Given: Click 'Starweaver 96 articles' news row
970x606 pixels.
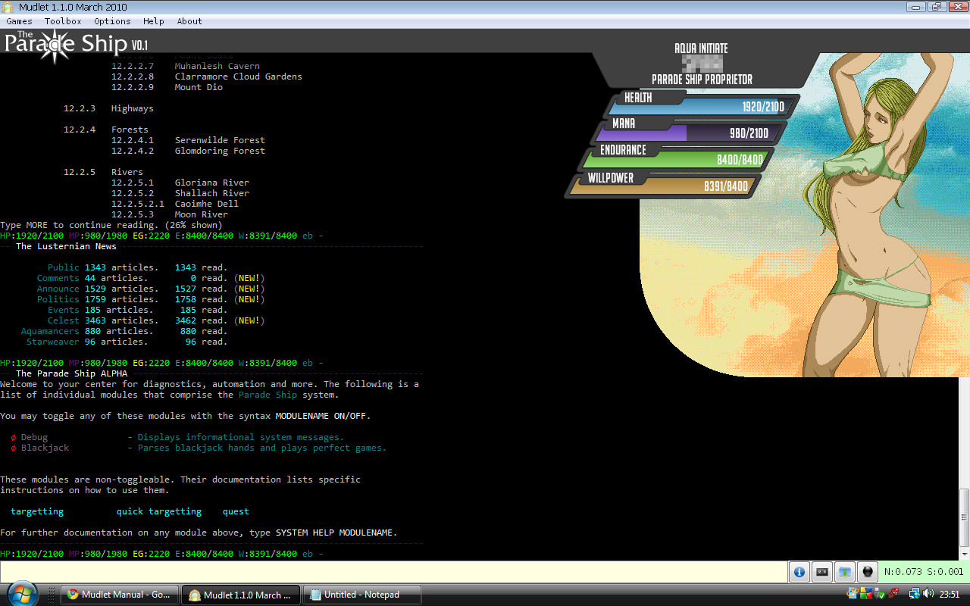Looking at the screenshot, I should pos(127,342).
